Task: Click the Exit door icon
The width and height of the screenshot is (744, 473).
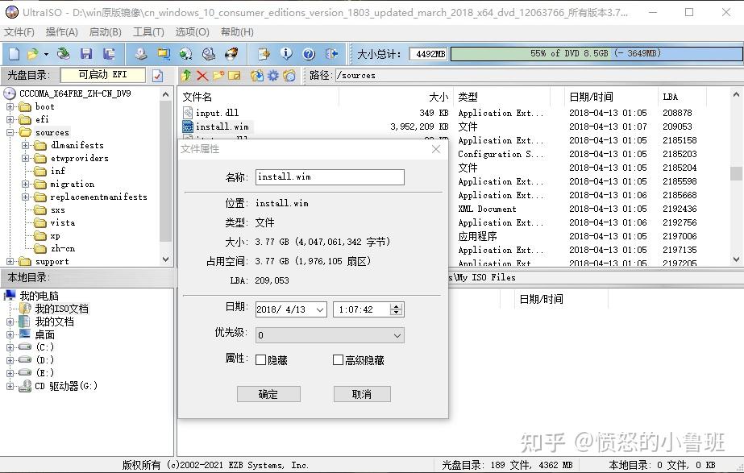Action: (331, 54)
